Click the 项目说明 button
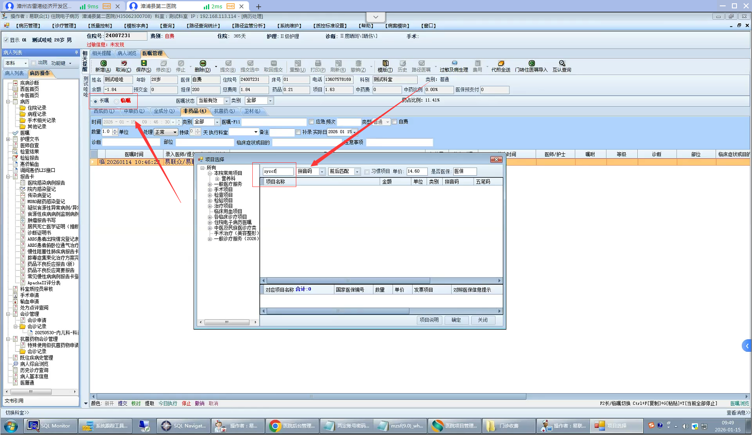752x435 pixels. pyautogui.click(x=429, y=320)
